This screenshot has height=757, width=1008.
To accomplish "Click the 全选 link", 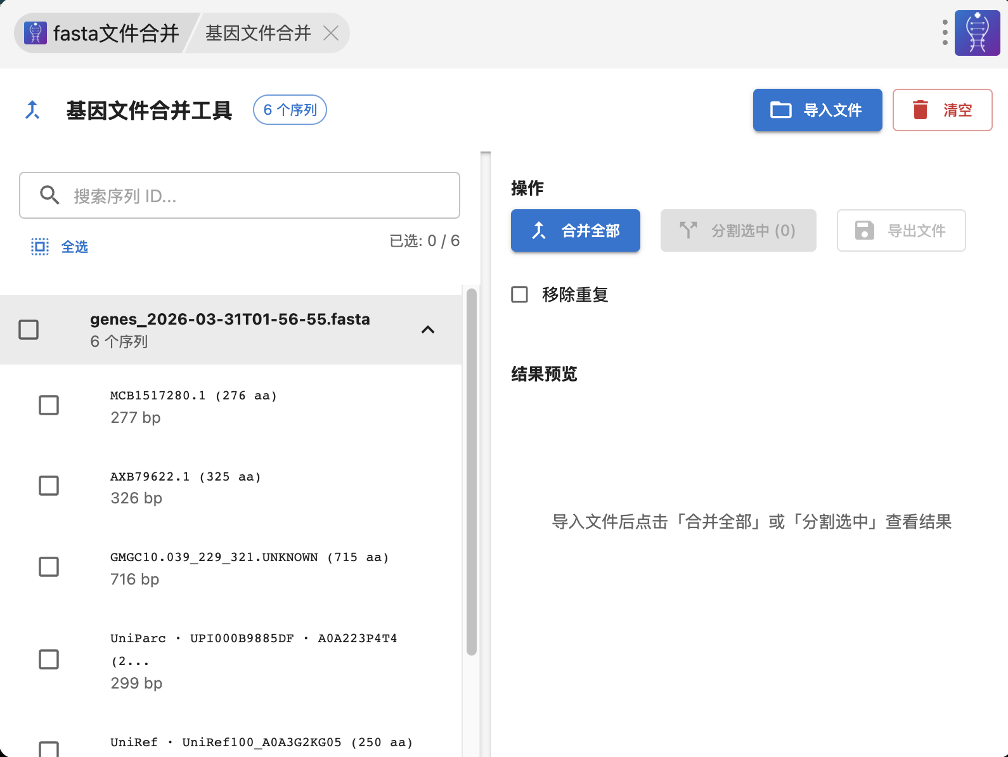I will pos(74,247).
